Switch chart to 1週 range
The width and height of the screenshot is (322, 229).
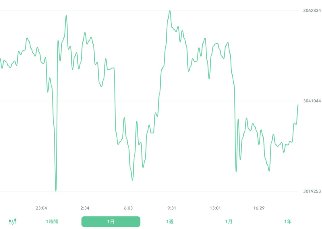click(x=170, y=221)
